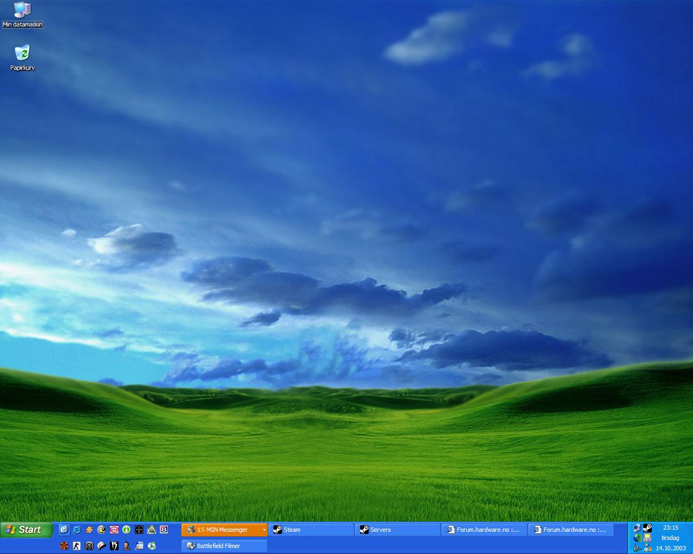
Task: Switch to the Servers taskbar window
Action: tap(398, 530)
